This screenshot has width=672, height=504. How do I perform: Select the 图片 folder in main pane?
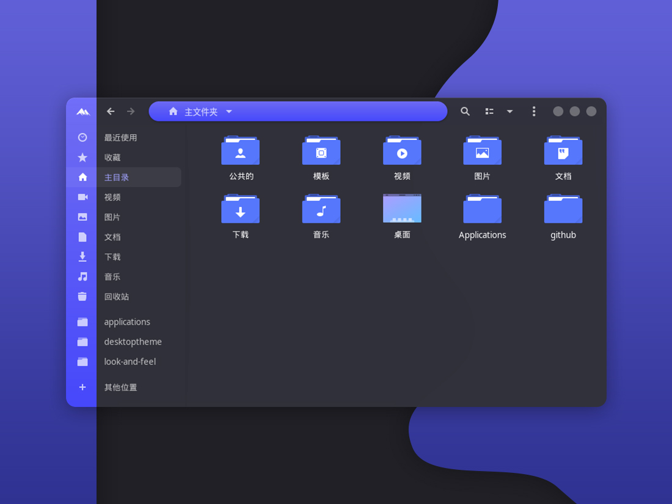click(x=482, y=151)
